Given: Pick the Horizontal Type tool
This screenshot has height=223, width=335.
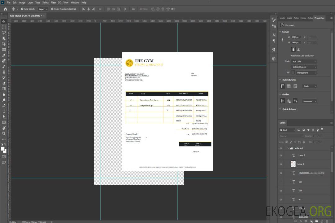Looking at the screenshot, I should pos(4,111).
